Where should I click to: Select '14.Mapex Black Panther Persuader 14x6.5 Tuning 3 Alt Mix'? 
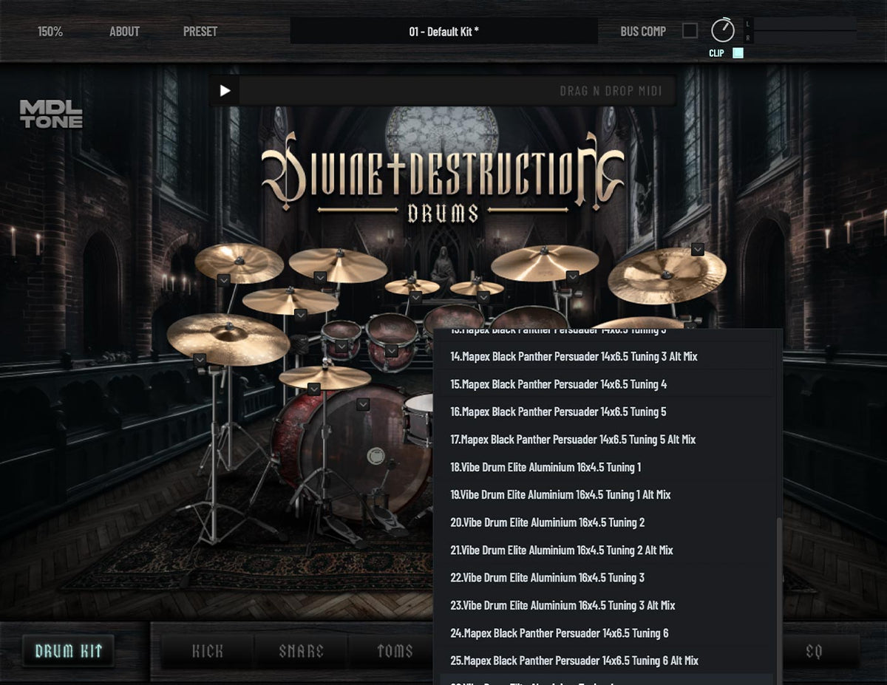click(x=606, y=356)
